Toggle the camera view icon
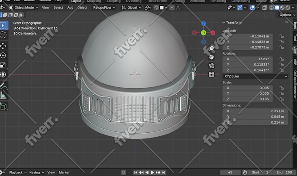This screenshot has width=297, height=176. tap(211, 66)
